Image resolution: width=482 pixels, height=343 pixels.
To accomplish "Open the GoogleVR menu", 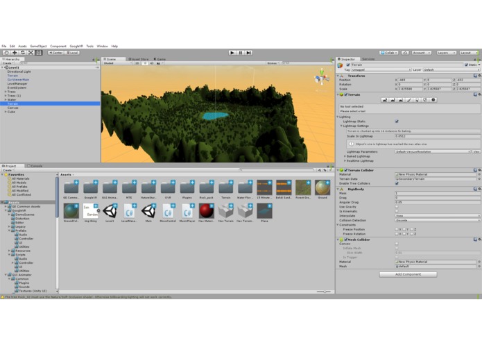I will pos(76,46).
